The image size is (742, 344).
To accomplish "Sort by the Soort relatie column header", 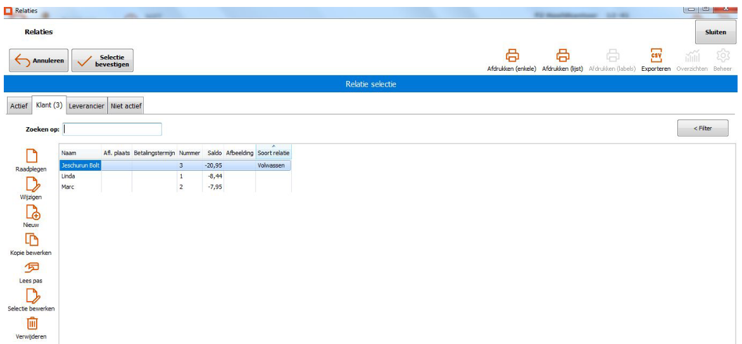I will (274, 153).
